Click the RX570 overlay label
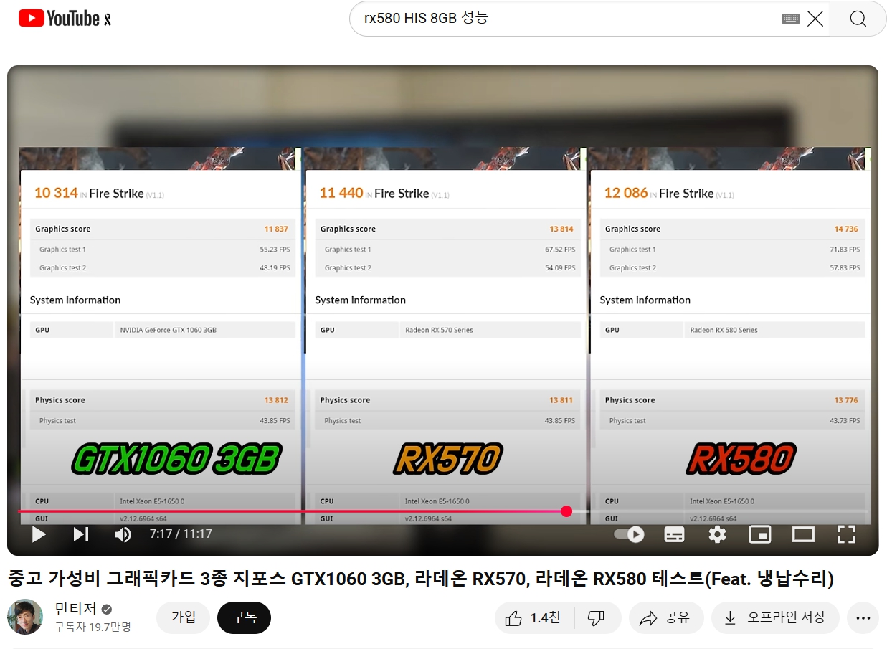 coord(447,459)
